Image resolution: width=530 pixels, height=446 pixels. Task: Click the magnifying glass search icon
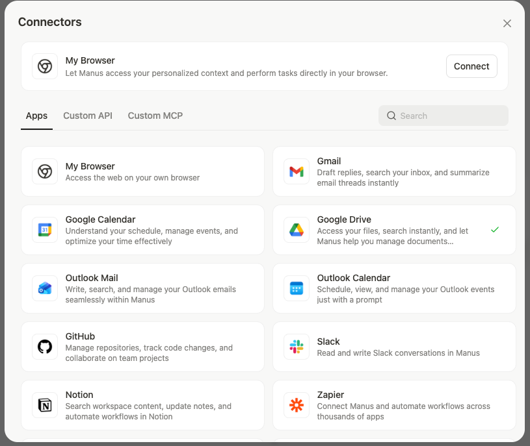[391, 116]
